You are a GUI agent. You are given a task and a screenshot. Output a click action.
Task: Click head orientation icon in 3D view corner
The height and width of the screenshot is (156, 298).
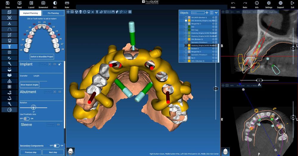pyautogui.click(x=71, y=152)
